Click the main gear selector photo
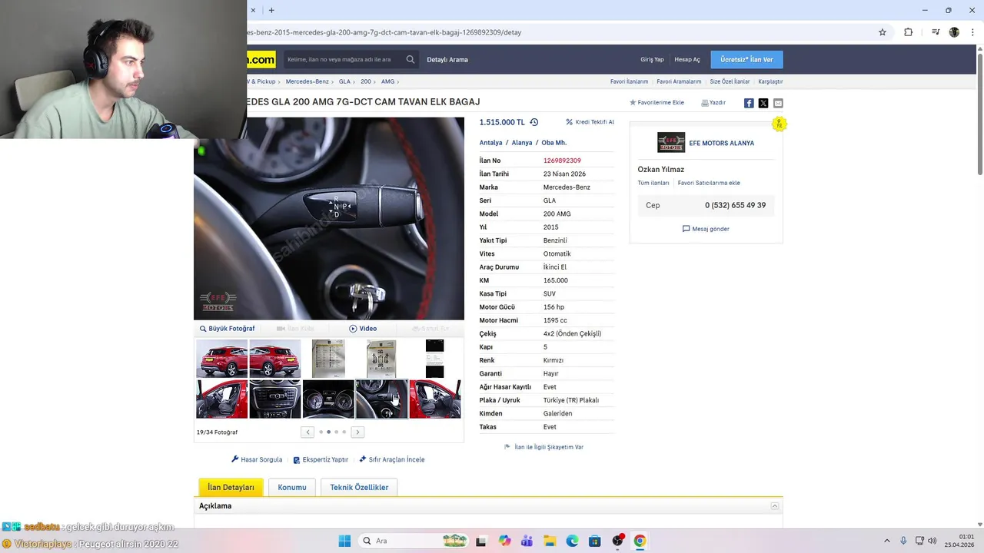Screen dimensions: 984x553 (329, 219)
